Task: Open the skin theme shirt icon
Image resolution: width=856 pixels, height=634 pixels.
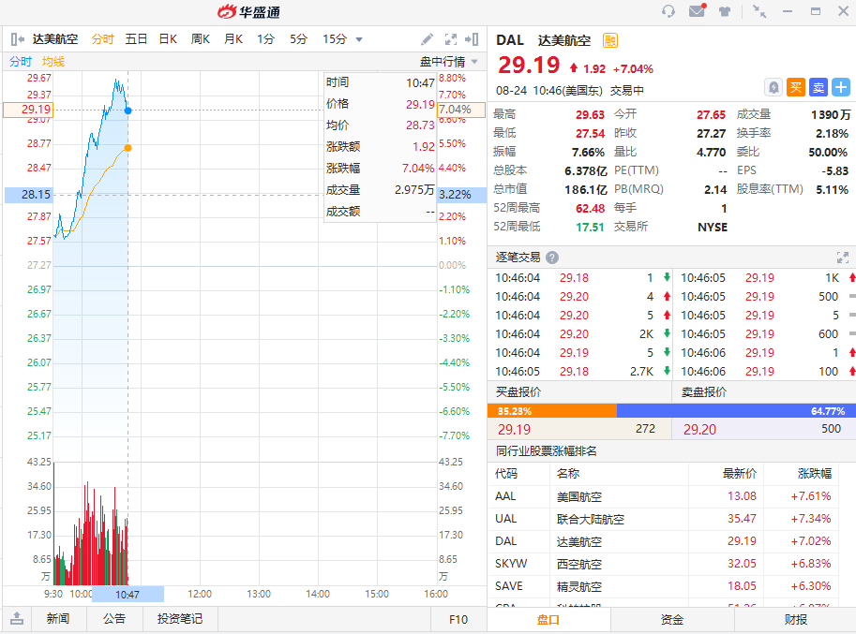Action: point(725,11)
